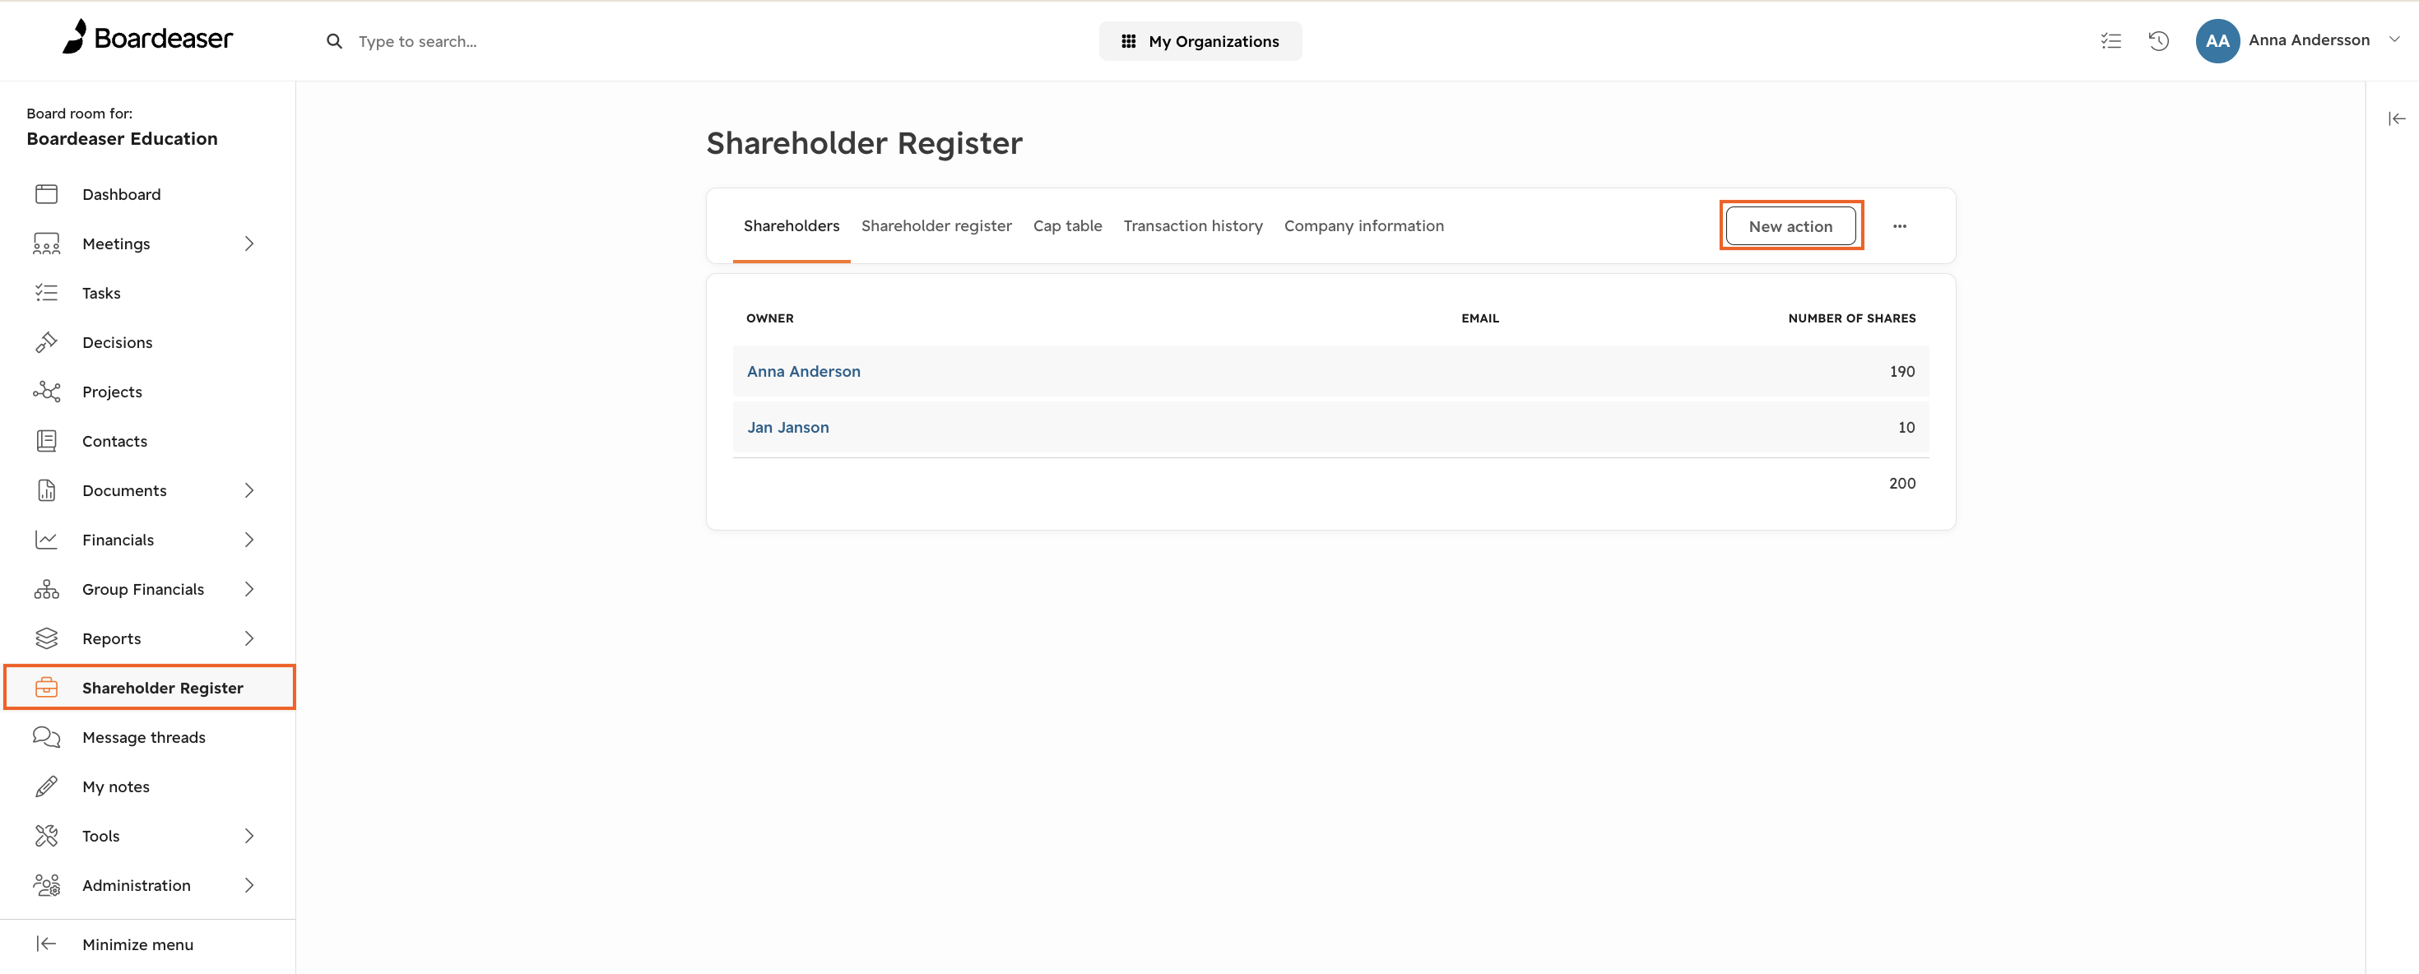This screenshot has width=2419, height=974.
Task: Click the Boardeaser Education board room name
Action: coord(122,139)
